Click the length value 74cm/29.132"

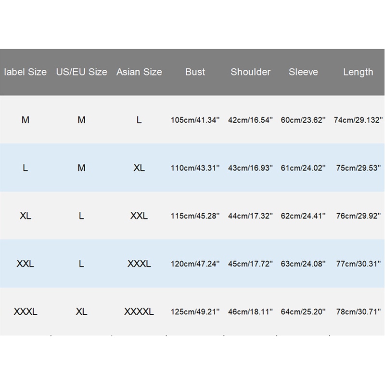coord(358,120)
